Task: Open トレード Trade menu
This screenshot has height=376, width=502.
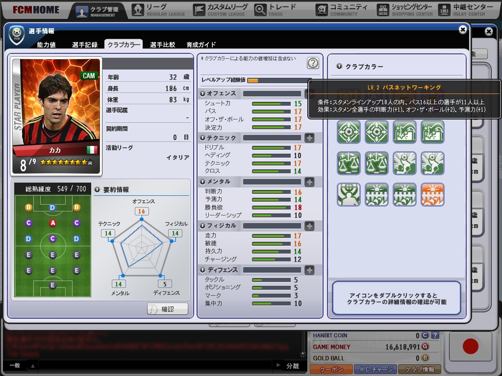Action: 276,10
